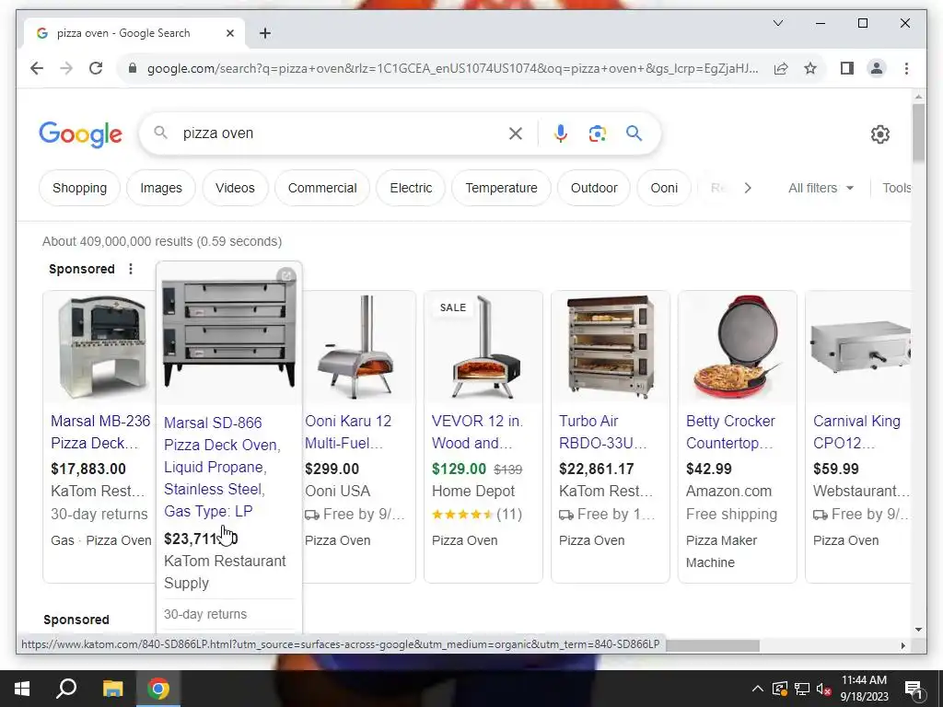This screenshot has height=707, width=943.
Task: Click the Marsal SD-866 deck oven image
Action: [x=229, y=333]
